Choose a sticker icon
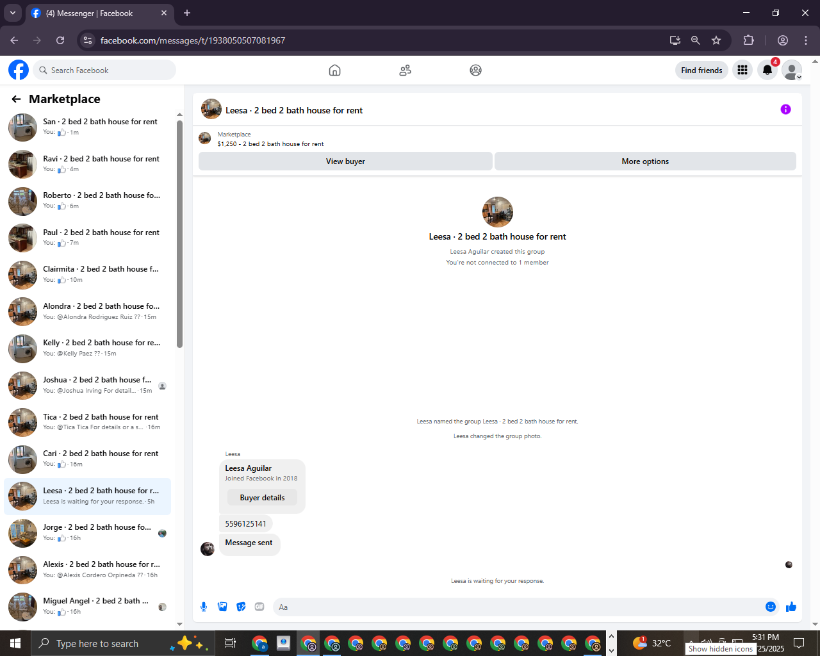820x656 pixels. tap(241, 607)
